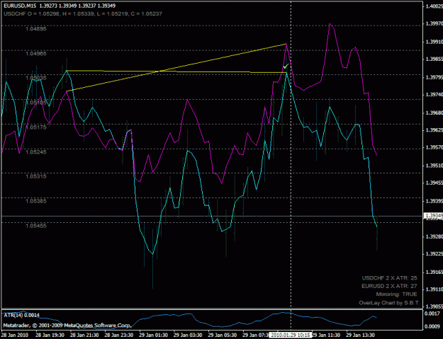Viewport: 443px width, 339px height.
Task: Click the 1.05175 overlay price label
Action: [36, 127]
